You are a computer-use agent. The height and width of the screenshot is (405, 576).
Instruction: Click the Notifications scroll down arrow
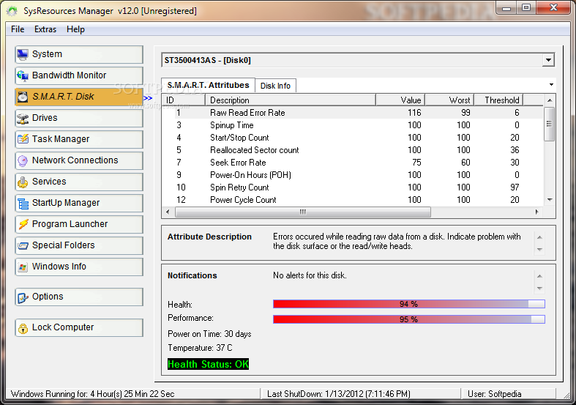pos(539,289)
